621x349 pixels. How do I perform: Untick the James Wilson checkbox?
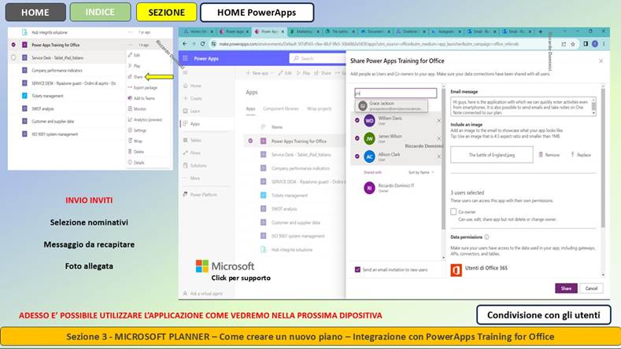[357, 138]
